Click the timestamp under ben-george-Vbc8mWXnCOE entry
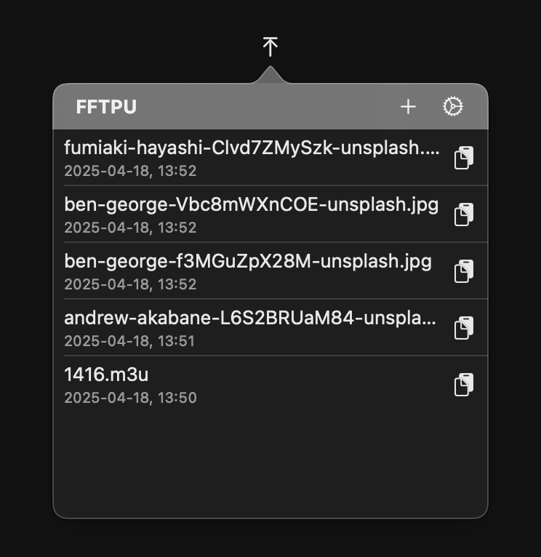 (x=130, y=228)
